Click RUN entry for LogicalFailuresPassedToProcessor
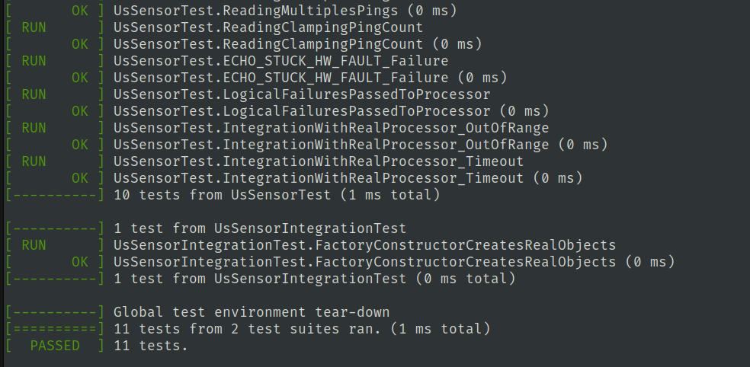The width and height of the screenshot is (750, 367). tap(301, 94)
